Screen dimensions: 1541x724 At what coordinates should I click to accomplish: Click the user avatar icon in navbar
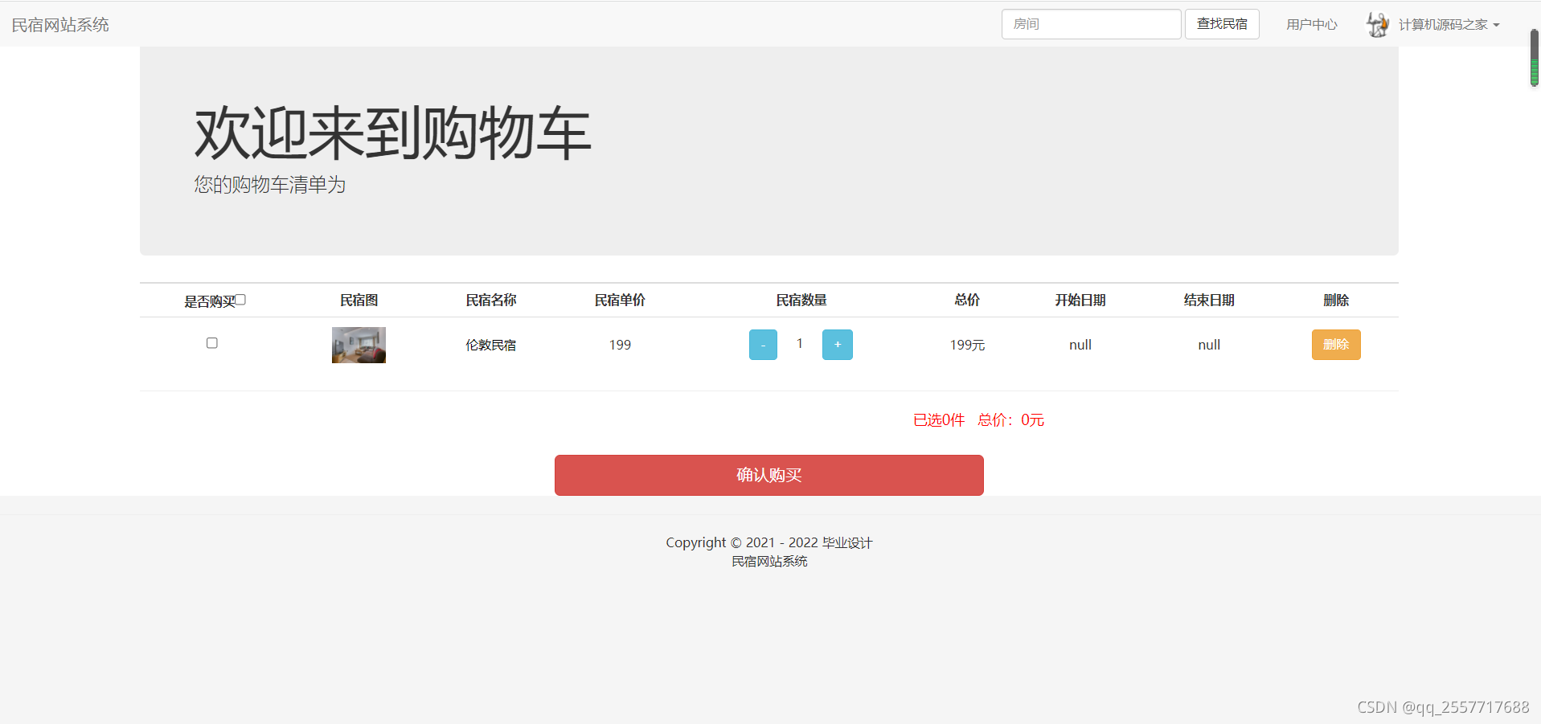click(x=1378, y=25)
